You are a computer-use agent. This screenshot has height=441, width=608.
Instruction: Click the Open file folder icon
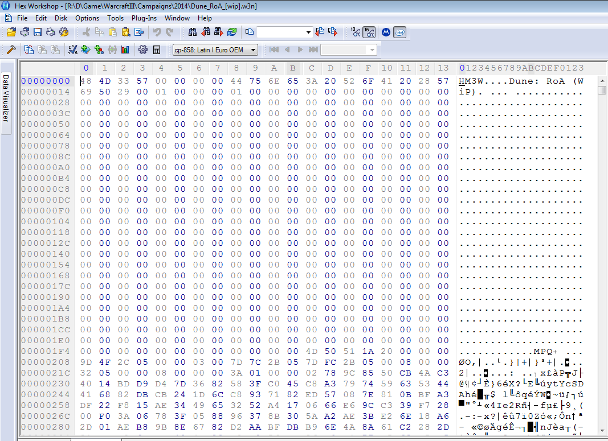[x=11, y=32]
